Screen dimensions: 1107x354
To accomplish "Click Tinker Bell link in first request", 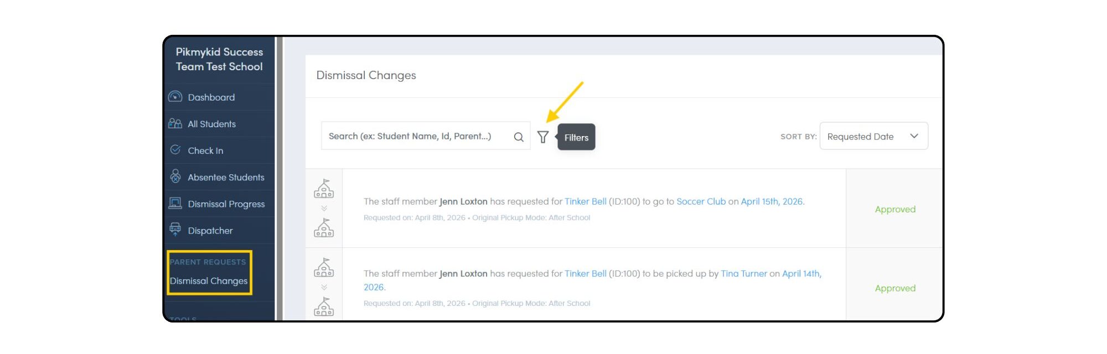I will coord(586,201).
